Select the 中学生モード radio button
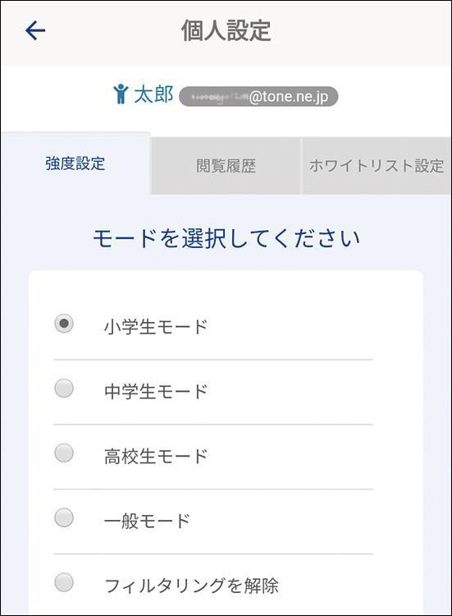 point(64,388)
